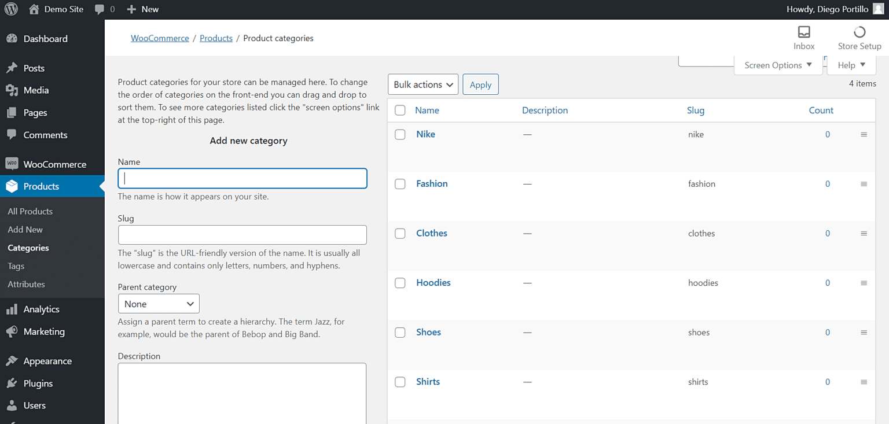
Task: Click the Store Setup progress icon
Action: (859, 32)
